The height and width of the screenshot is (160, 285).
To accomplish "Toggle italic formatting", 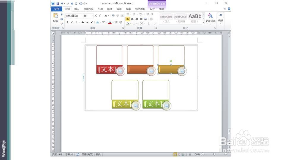I will pos(72,22).
